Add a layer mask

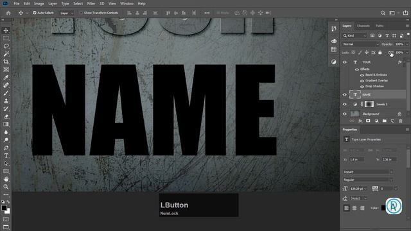pos(368,121)
